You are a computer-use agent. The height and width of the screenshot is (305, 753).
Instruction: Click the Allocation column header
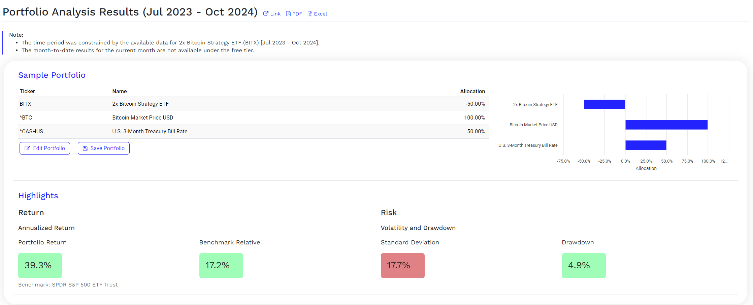coord(472,91)
